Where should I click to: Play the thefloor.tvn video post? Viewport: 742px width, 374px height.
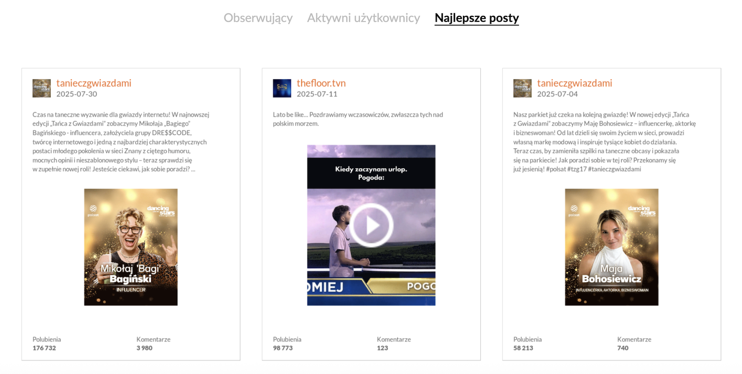click(x=371, y=225)
